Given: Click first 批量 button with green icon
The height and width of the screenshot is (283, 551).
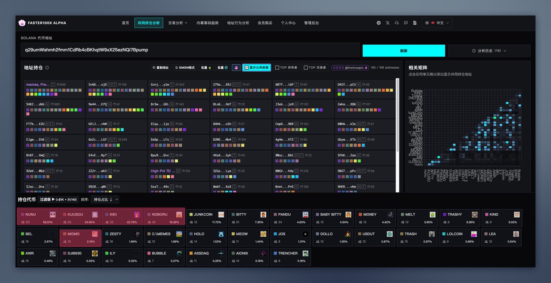Looking at the screenshot, I should tap(207, 67).
